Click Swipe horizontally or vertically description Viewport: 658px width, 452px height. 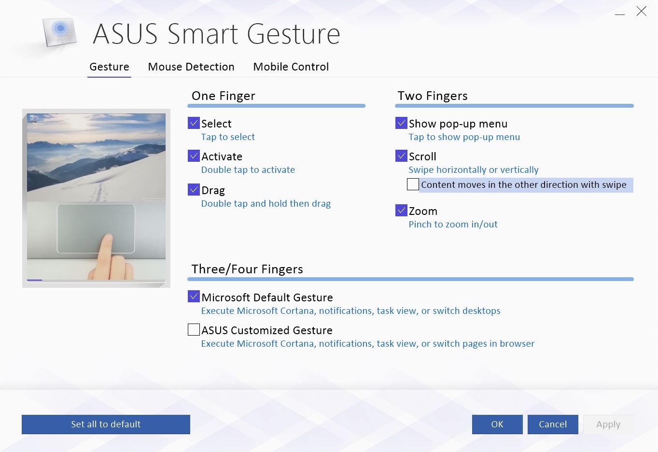pyautogui.click(x=474, y=170)
